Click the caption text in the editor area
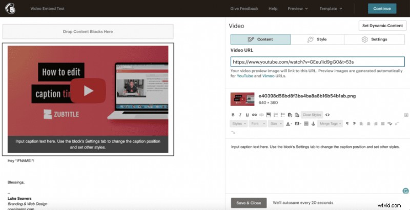This screenshot has height=210, width=410. point(315,147)
